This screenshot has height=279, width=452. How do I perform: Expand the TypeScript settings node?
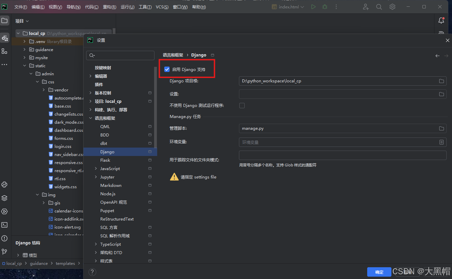[x=96, y=244]
